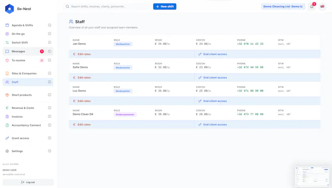Edit rates for Demo Clean OA
332x188 pixels.
click(82, 124)
